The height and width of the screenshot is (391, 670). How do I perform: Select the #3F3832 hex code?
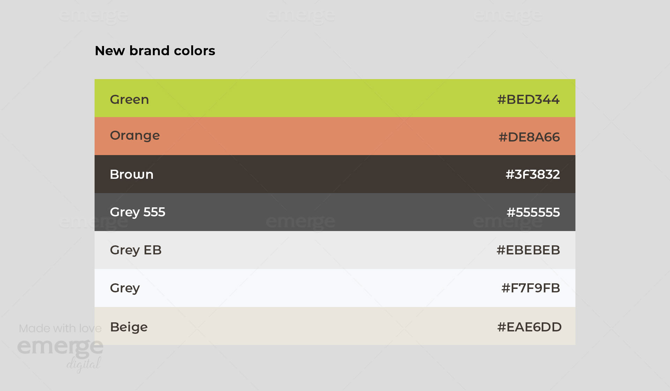coord(533,174)
